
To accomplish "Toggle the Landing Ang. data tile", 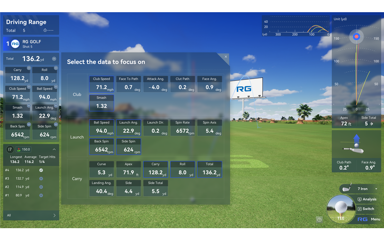I will click(x=101, y=188).
